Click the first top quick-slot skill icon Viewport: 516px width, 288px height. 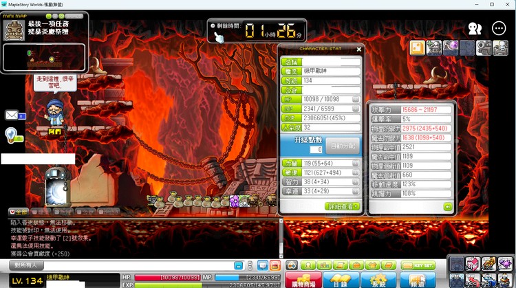pos(457,264)
